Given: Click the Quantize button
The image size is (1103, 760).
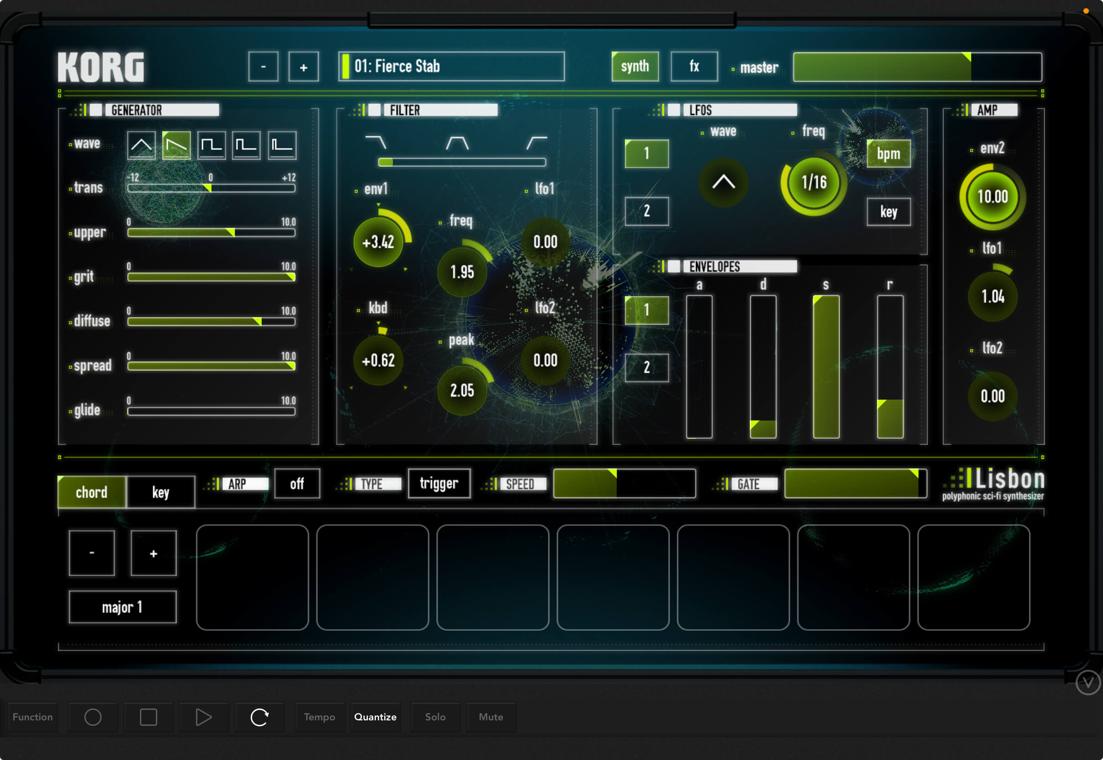Looking at the screenshot, I should point(375,717).
